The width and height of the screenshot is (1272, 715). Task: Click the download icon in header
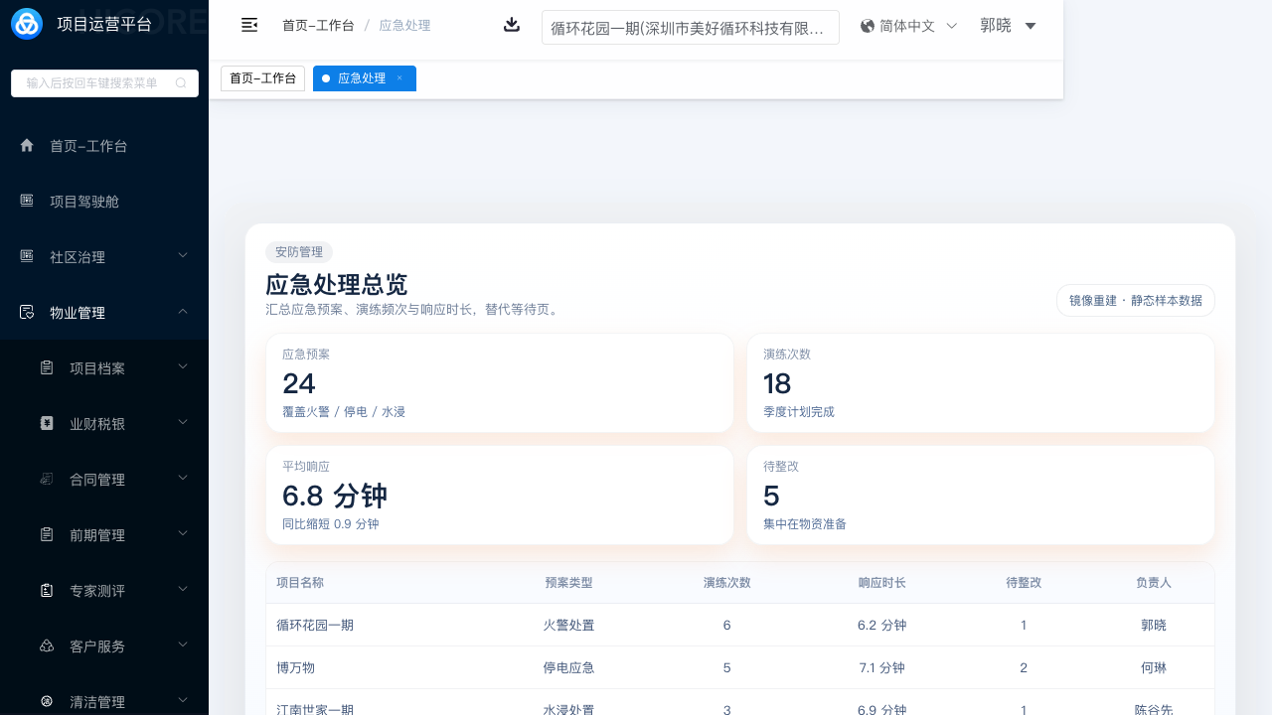tap(512, 25)
